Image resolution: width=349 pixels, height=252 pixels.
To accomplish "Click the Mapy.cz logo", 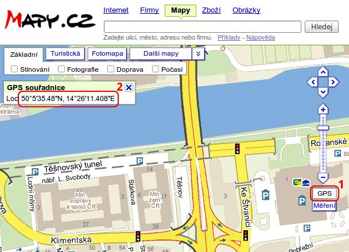I will (49, 20).
